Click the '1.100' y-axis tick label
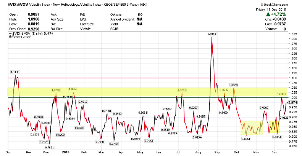 point(293,78)
